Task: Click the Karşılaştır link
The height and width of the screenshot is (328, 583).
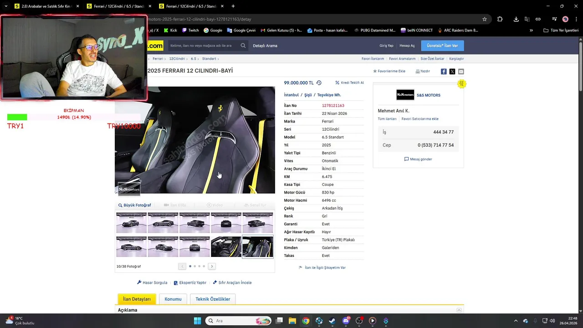Action: tap(456, 59)
